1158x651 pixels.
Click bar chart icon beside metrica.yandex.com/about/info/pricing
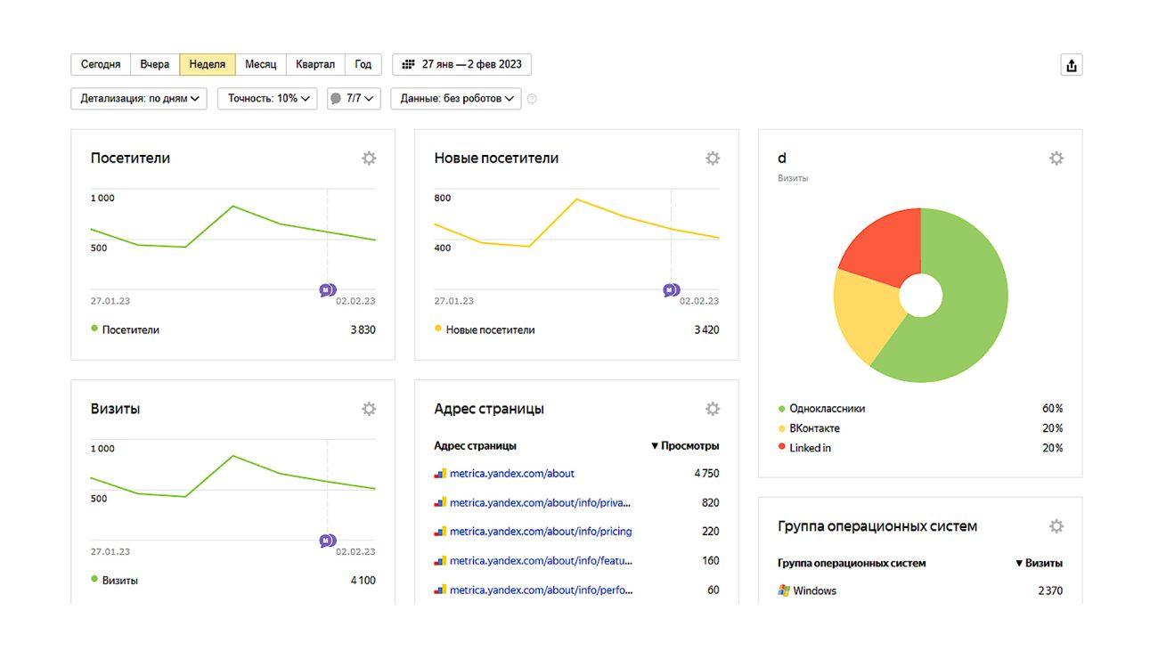tap(440, 532)
